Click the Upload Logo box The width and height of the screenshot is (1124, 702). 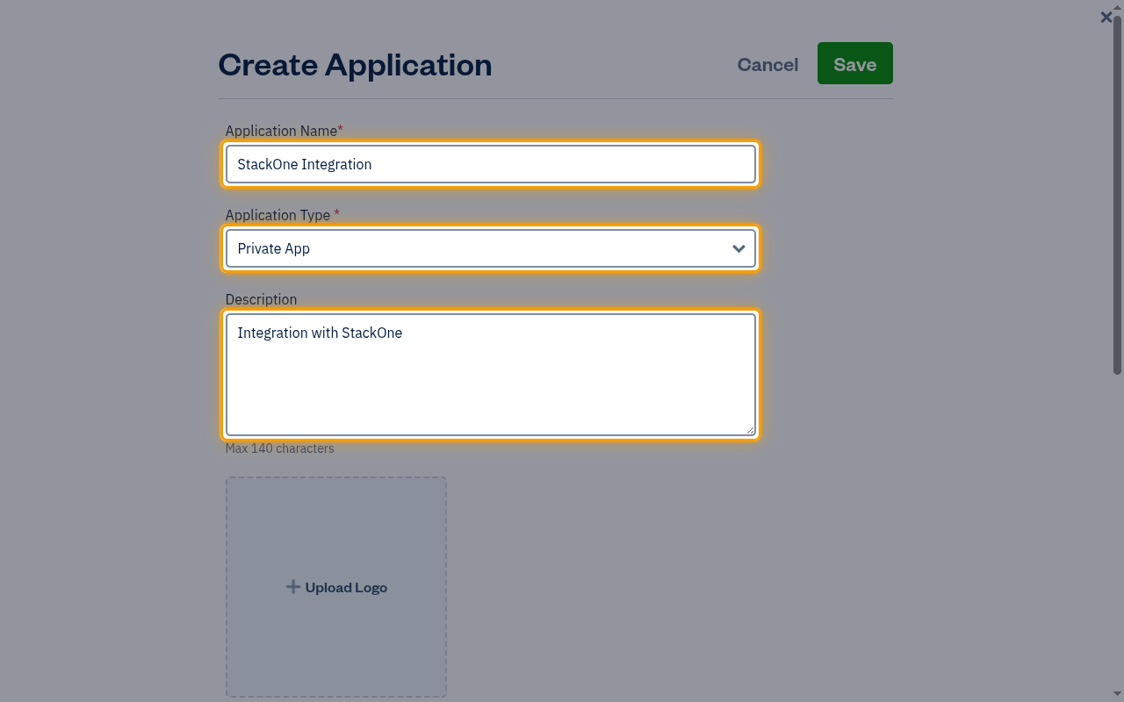point(336,587)
